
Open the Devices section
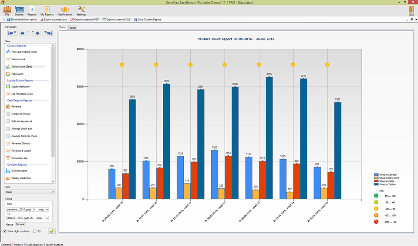19,10
